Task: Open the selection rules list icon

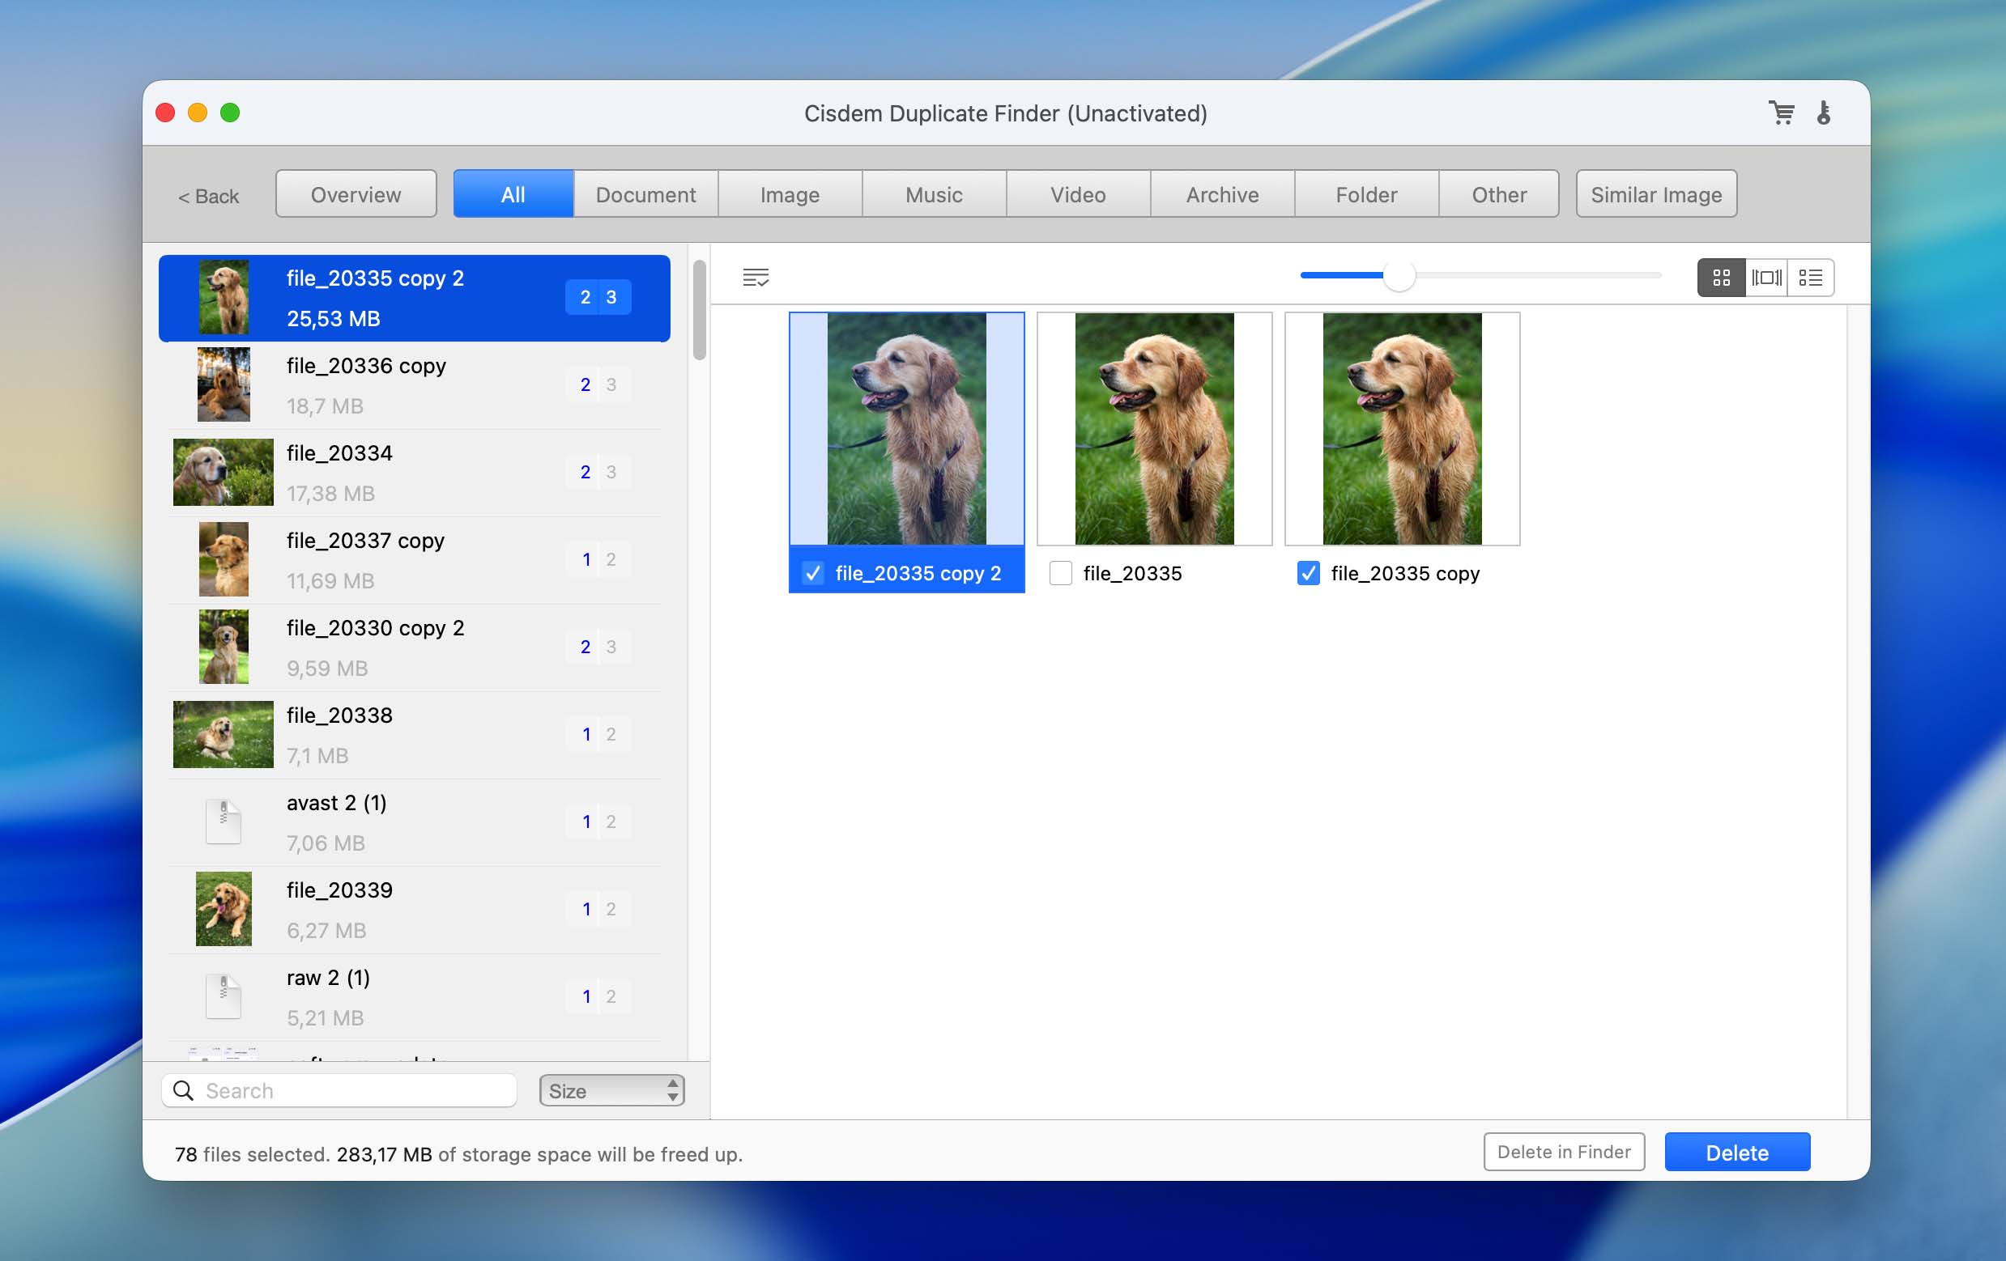Action: click(756, 277)
